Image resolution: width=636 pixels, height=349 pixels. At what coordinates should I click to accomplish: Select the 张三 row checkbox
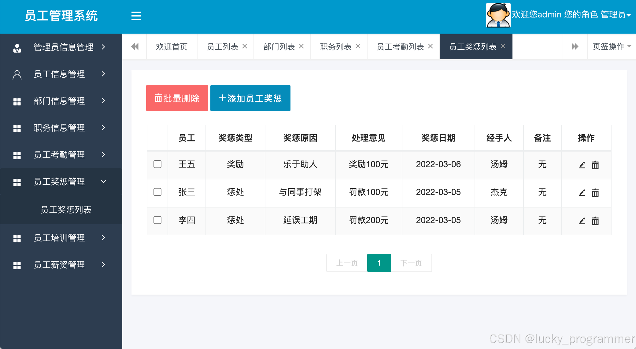click(157, 192)
